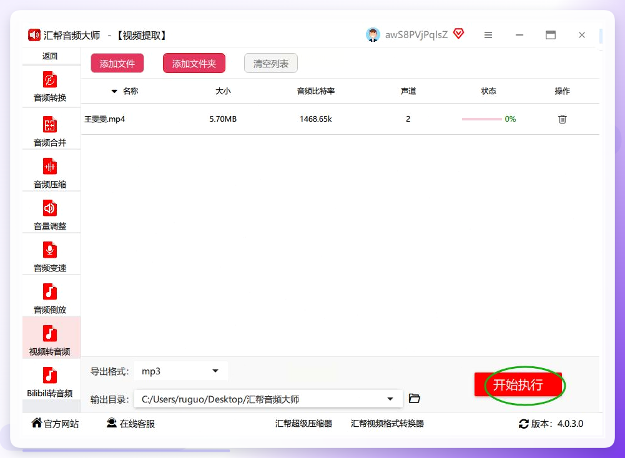Viewport: 625px width, 458px height.
Task: Open the 导出格式 mp3 dropdown
Action: [x=180, y=371]
